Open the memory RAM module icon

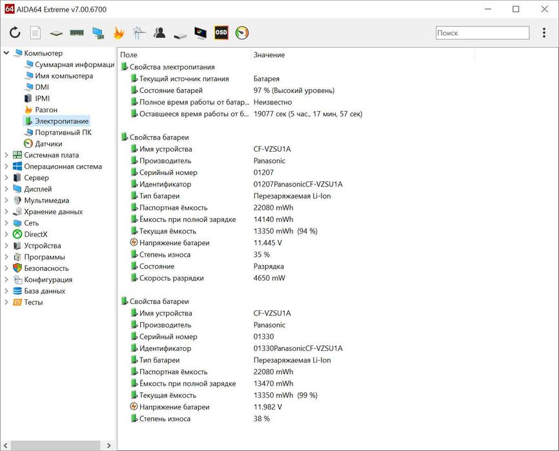pos(77,33)
